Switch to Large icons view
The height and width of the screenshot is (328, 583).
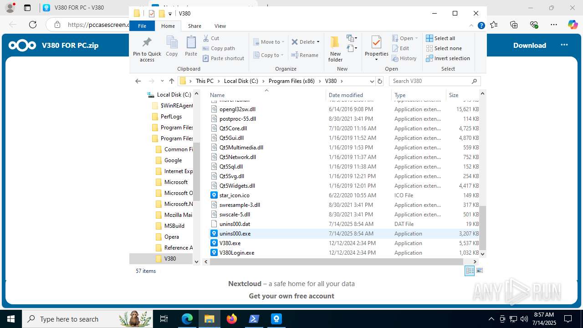[479, 271]
